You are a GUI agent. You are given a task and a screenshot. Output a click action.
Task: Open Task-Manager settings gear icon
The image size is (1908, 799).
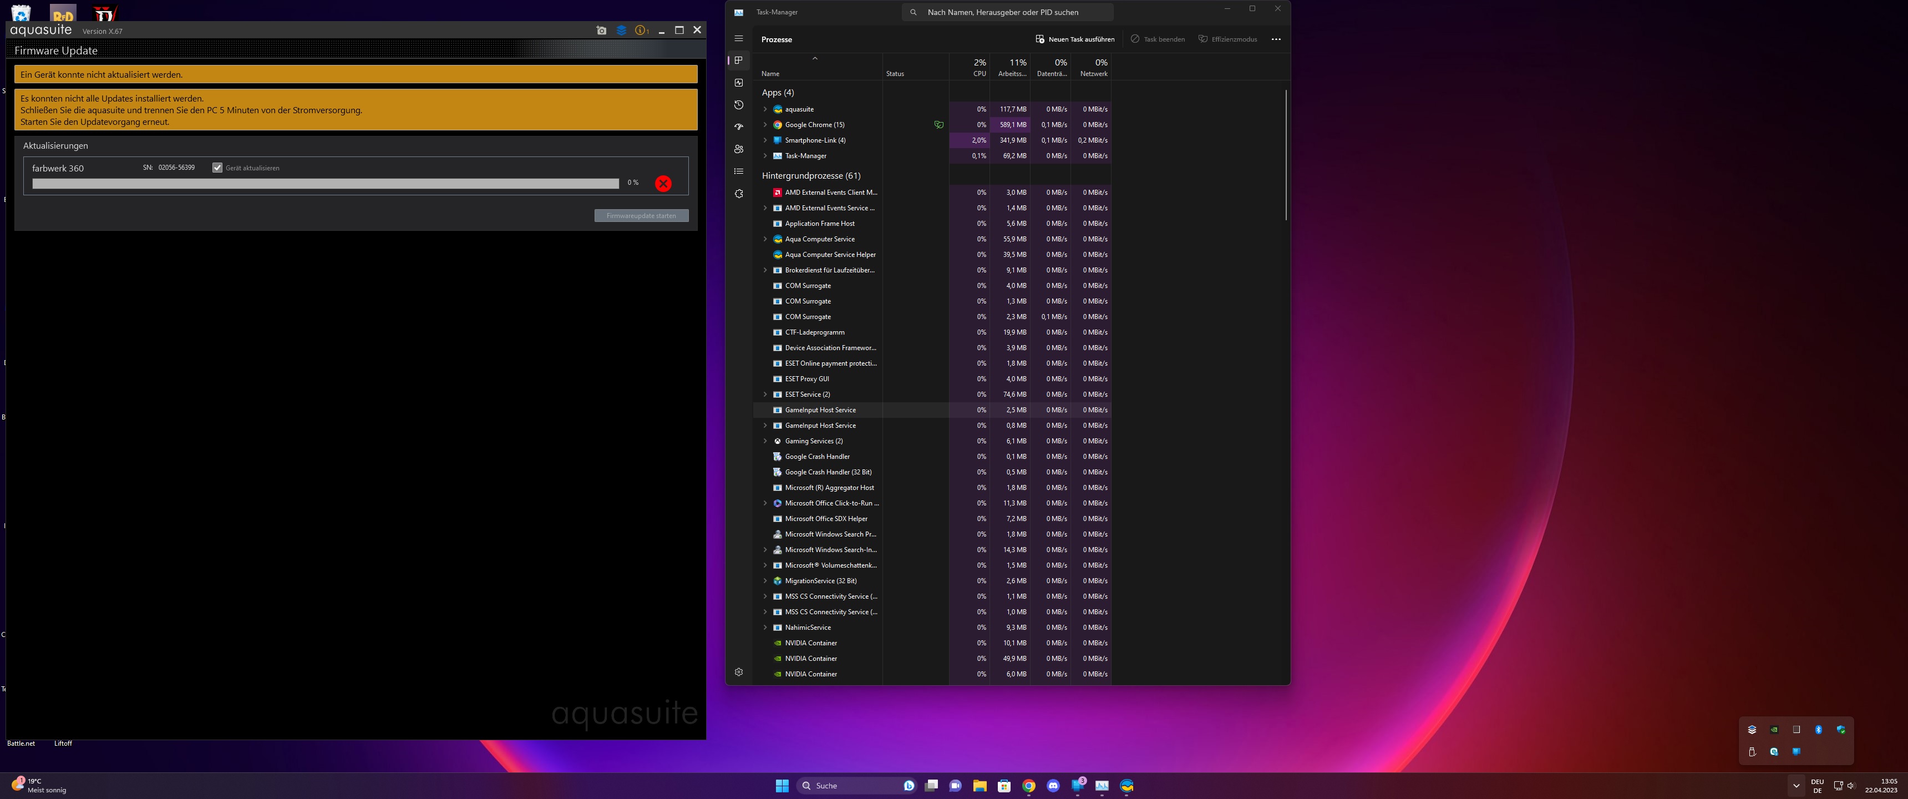[x=738, y=671]
